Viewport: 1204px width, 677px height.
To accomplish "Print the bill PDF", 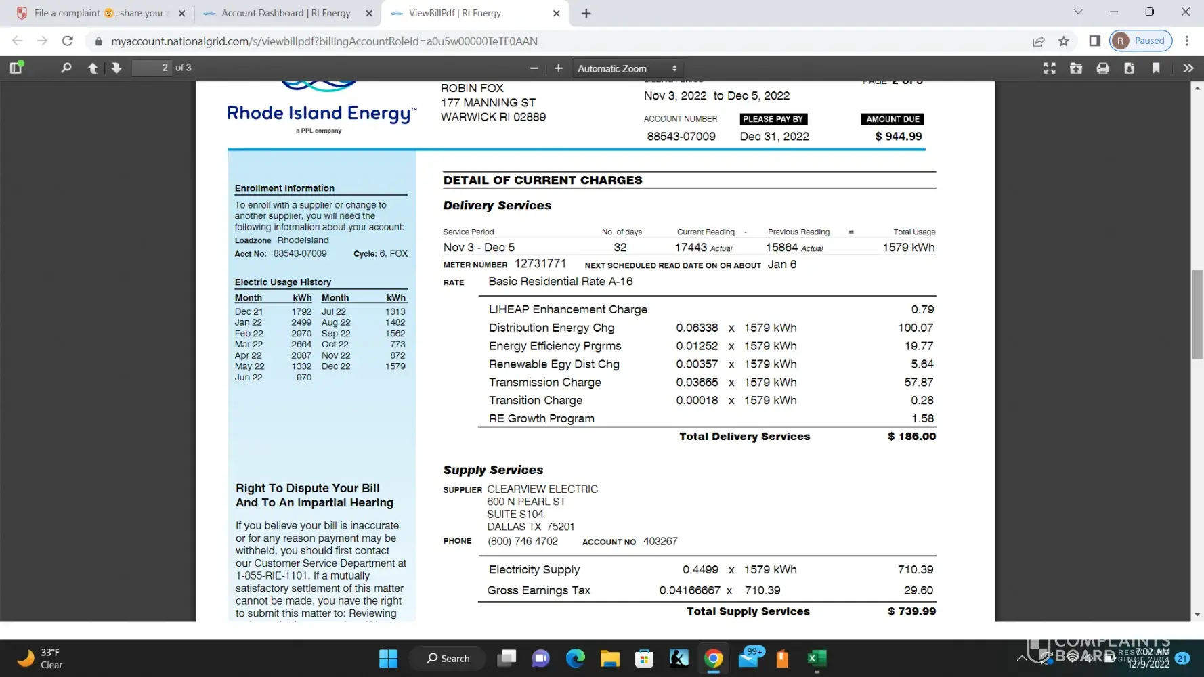I will coord(1102,68).
